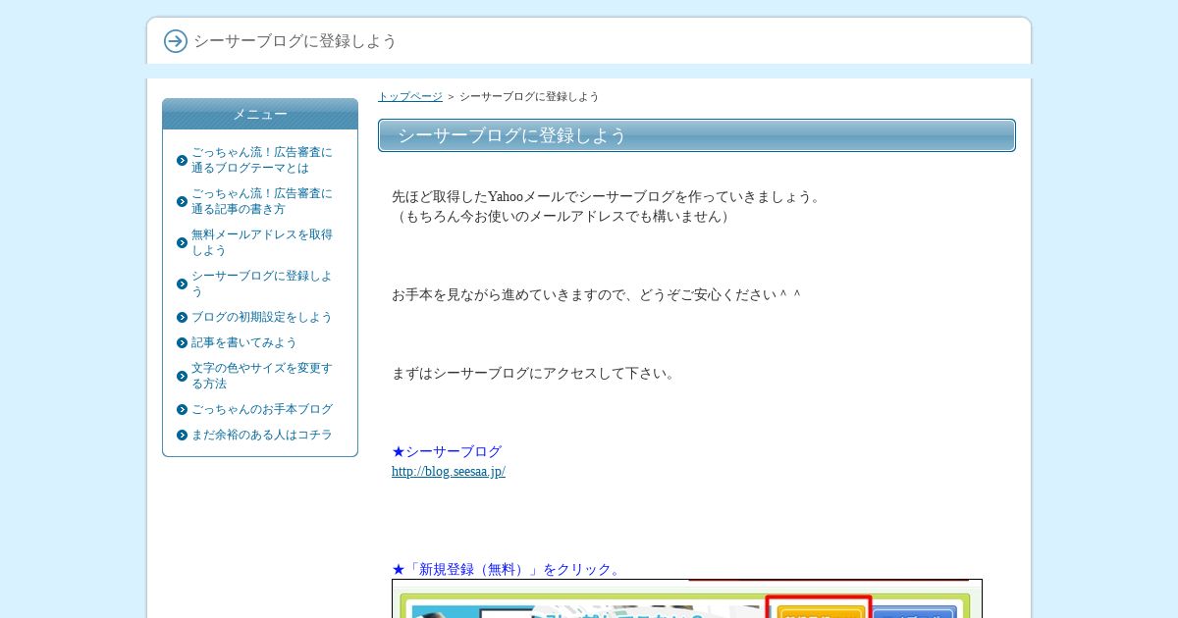This screenshot has height=618, width=1178.
Task: Click the line まずはシーサーブログにアクセスして下さい。
Action: (536, 373)
